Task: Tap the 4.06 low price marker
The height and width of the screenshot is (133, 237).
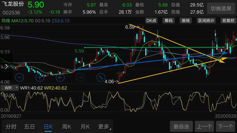Action: click(x=112, y=81)
